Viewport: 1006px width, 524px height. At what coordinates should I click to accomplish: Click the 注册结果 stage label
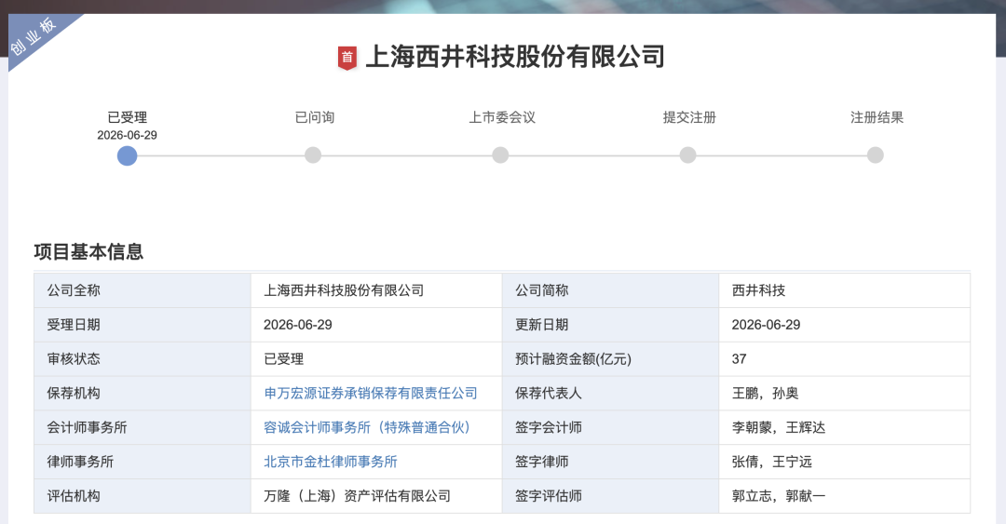click(877, 117)
